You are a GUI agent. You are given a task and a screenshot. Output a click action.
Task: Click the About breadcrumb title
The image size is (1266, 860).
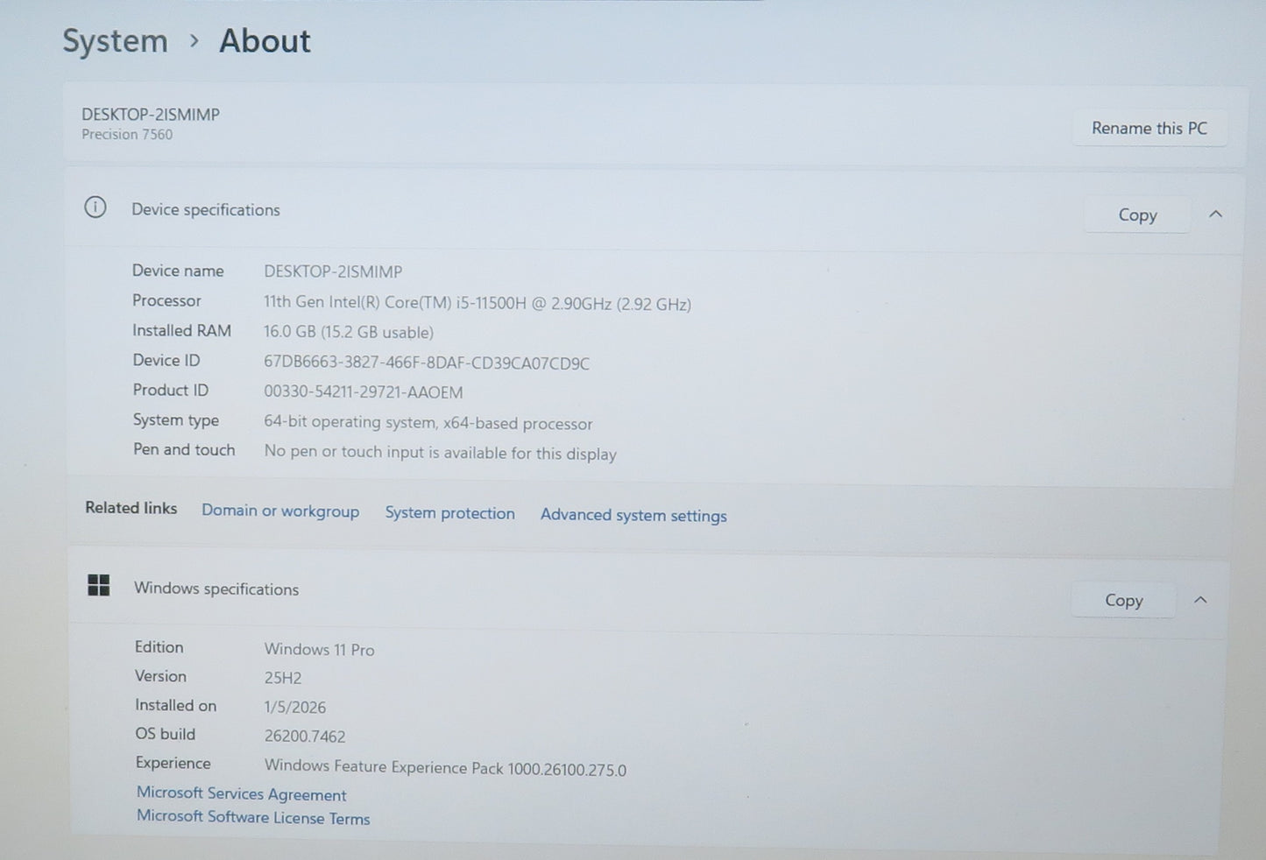click(x=265, y=41)
